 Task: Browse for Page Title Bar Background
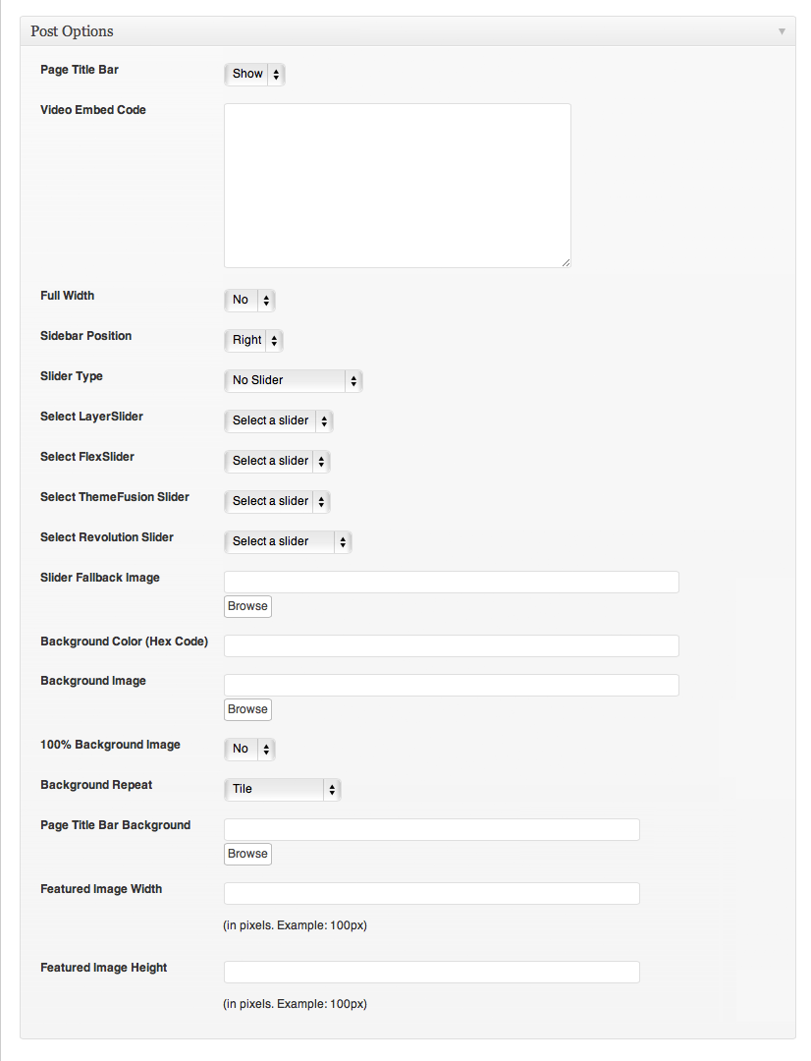point(247,854)
